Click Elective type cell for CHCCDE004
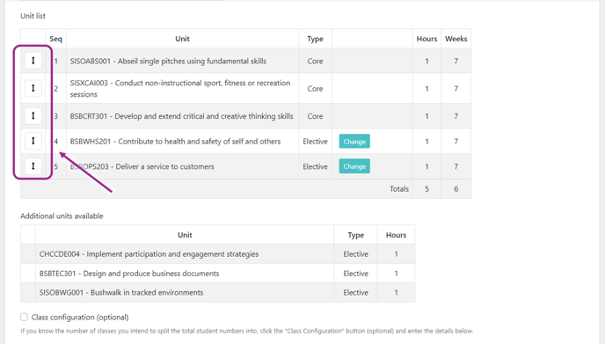 (356, 254)
